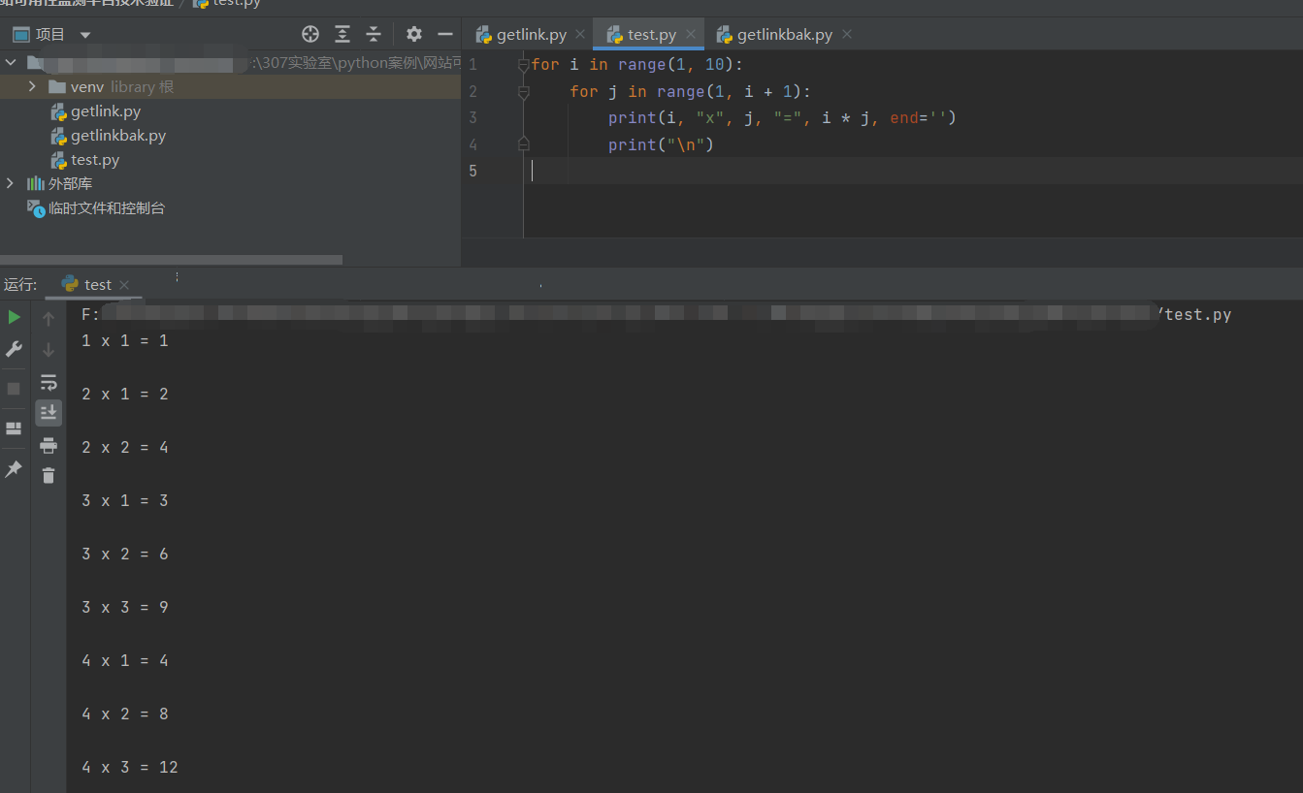Collapse the project root folder
1303x793 pixels.
11,62
